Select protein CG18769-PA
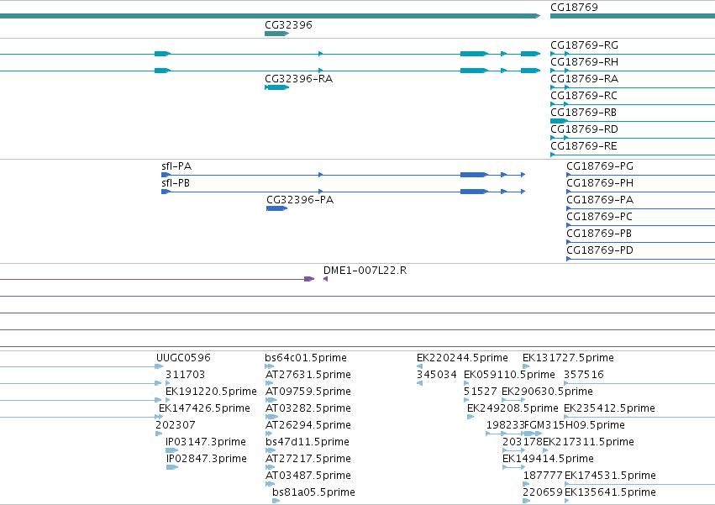This screenshot has width=715, height=505. [600, 200]
